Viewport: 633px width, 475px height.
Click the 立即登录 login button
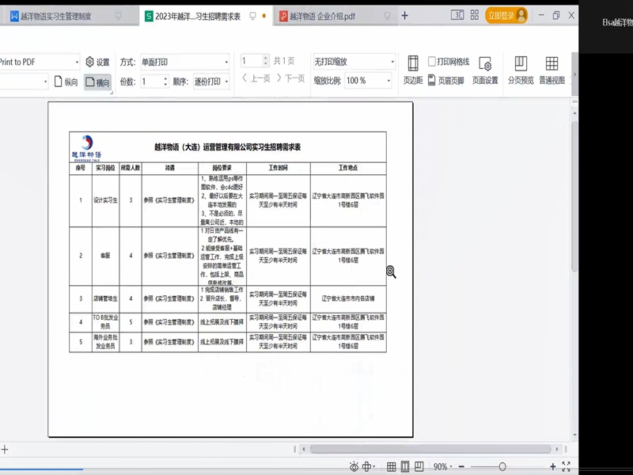tap(506, 15)
